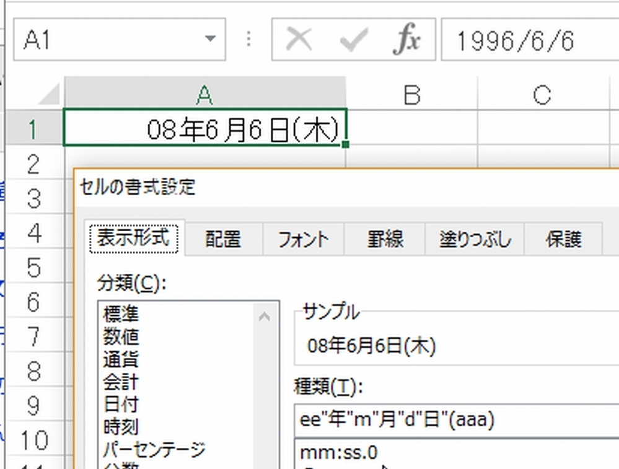Click column header B

tap(411, 93)
